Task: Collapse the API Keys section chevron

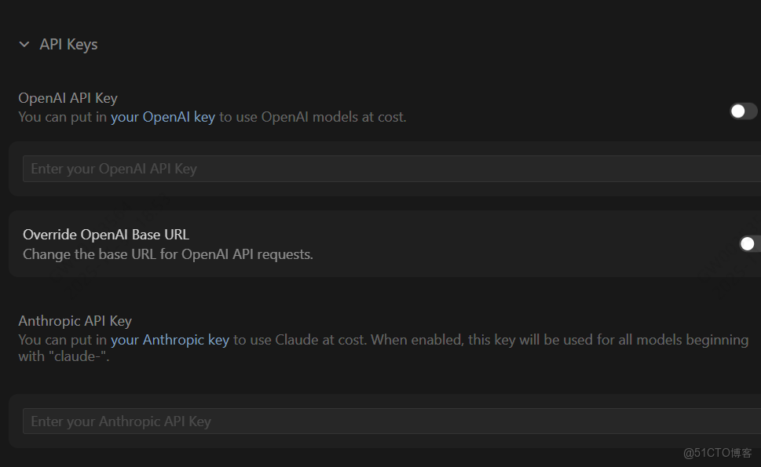Action: 24,45
